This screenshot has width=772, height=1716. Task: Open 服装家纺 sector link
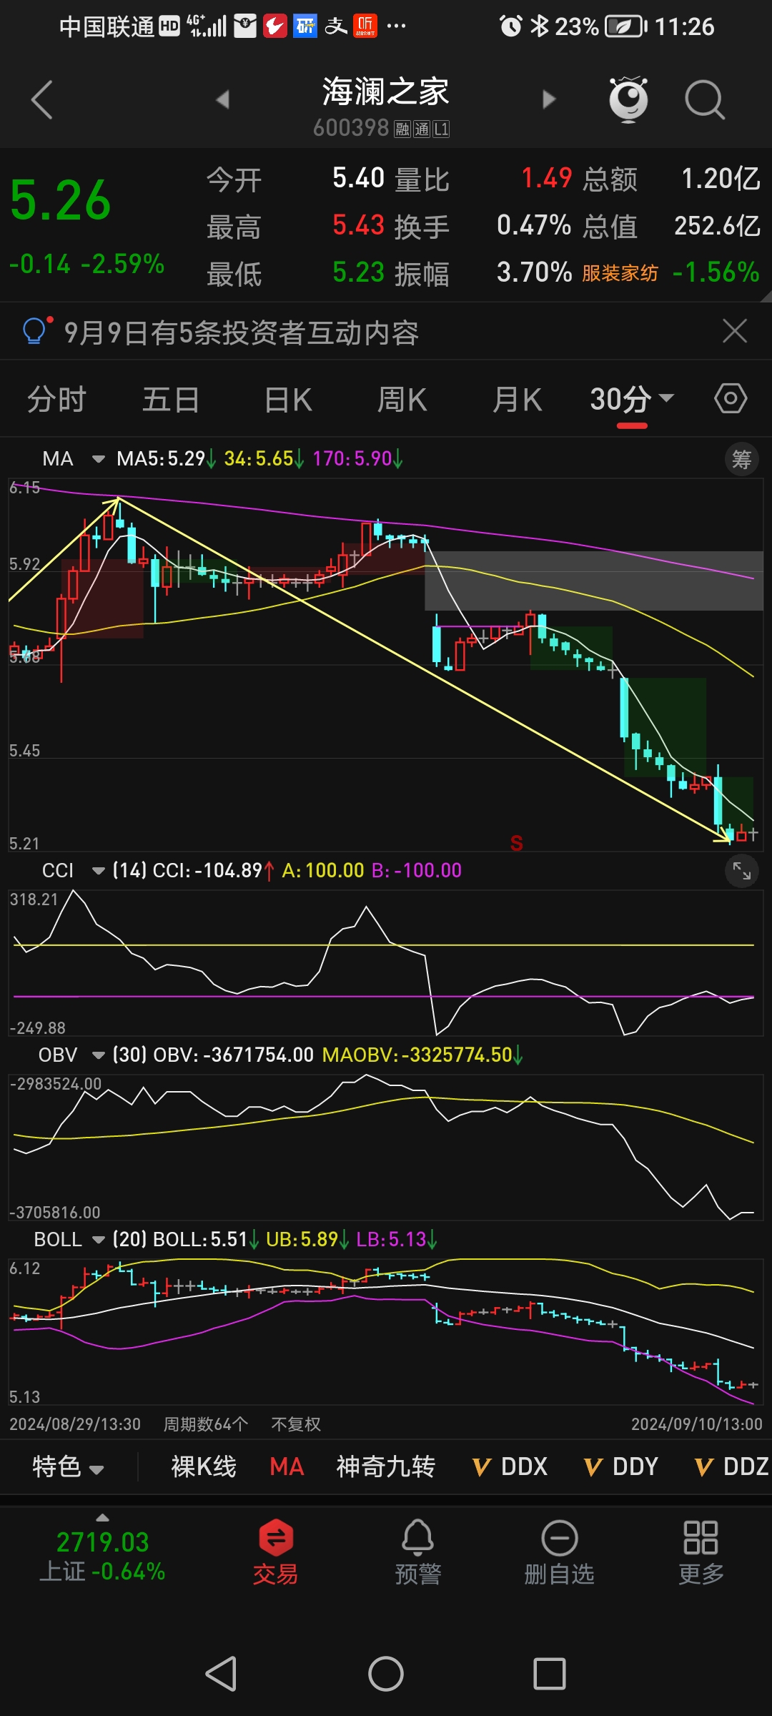[x=620, y=273]
